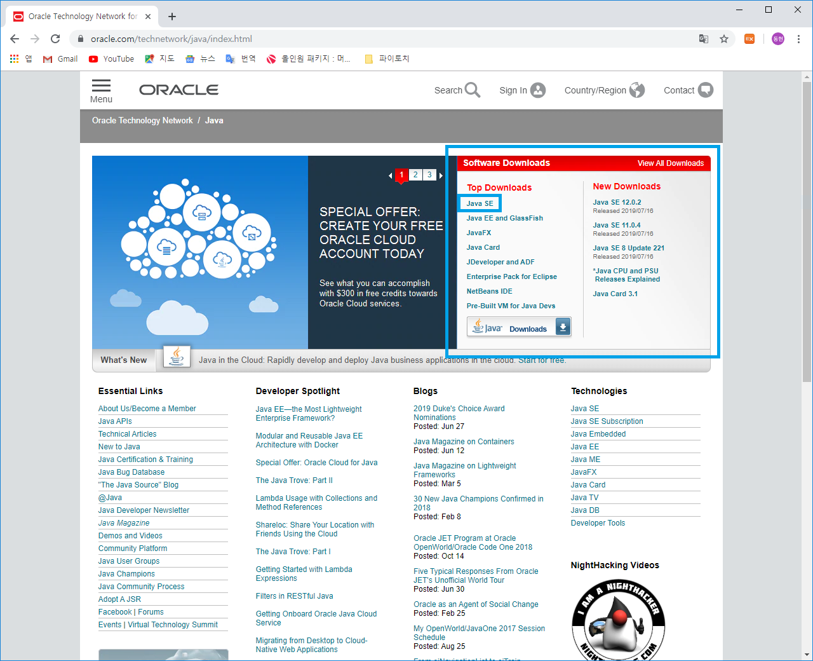Image resolution: width=813 pixels, height=661 pixels.
Task: Open Java APIs in Essential Links
Action: point(115,421)
